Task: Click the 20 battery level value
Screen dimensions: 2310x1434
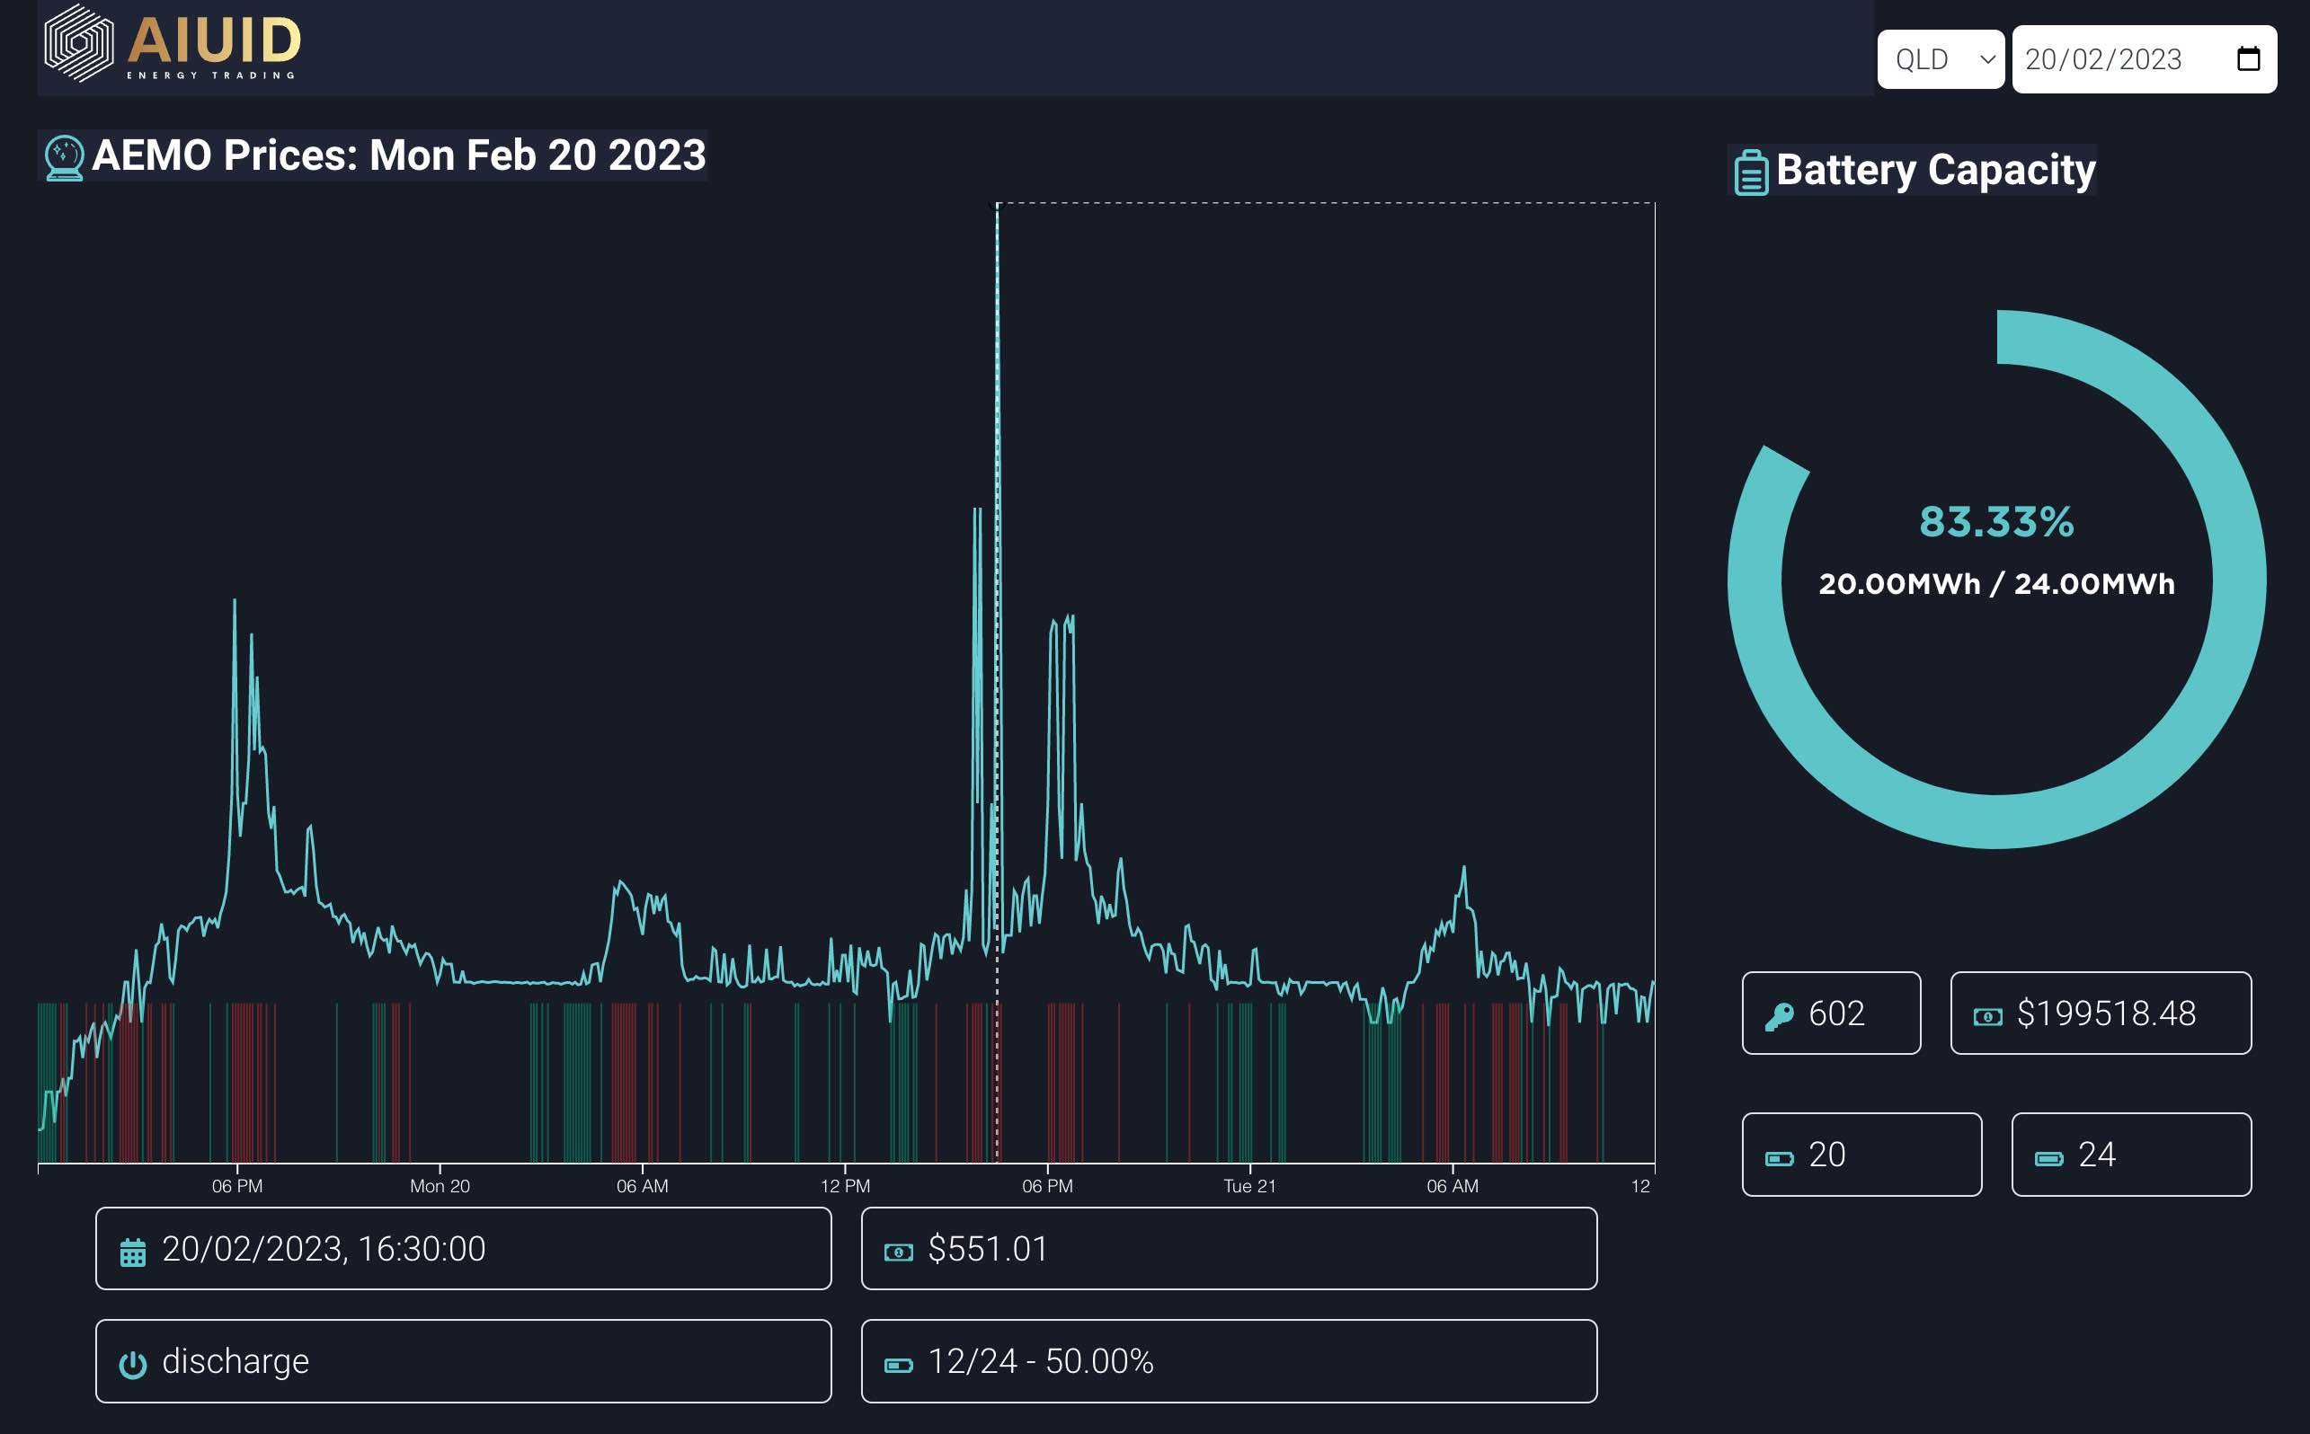Action: (x=1827, y=1155)
